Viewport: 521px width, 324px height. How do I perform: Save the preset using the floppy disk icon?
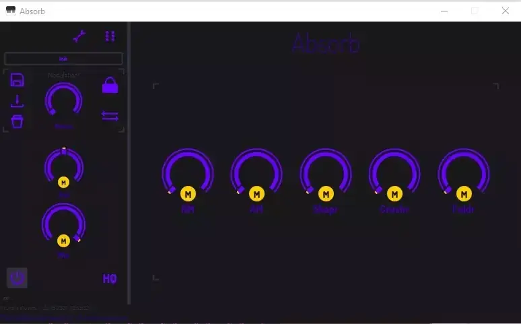pyautogui.click(x=18, y=80)
